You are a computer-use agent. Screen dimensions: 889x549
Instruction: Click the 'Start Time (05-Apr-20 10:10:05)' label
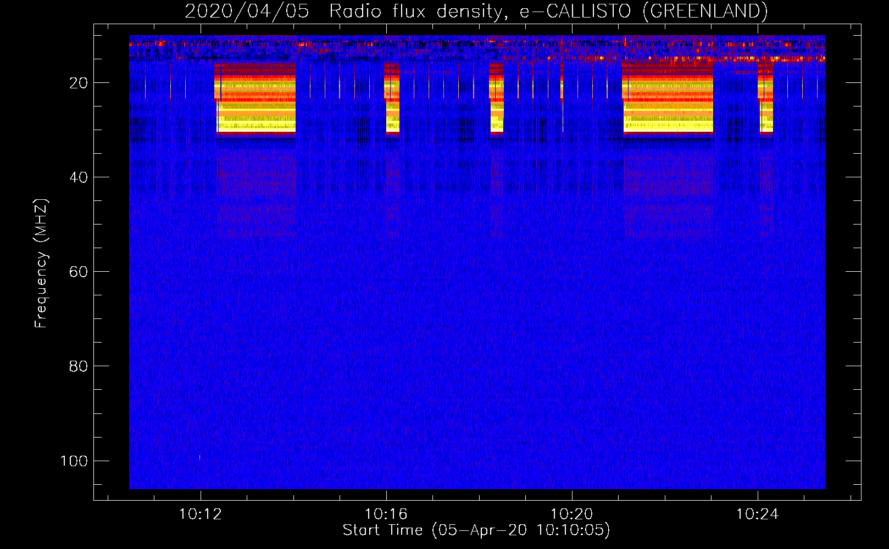[x=476, y=530]
